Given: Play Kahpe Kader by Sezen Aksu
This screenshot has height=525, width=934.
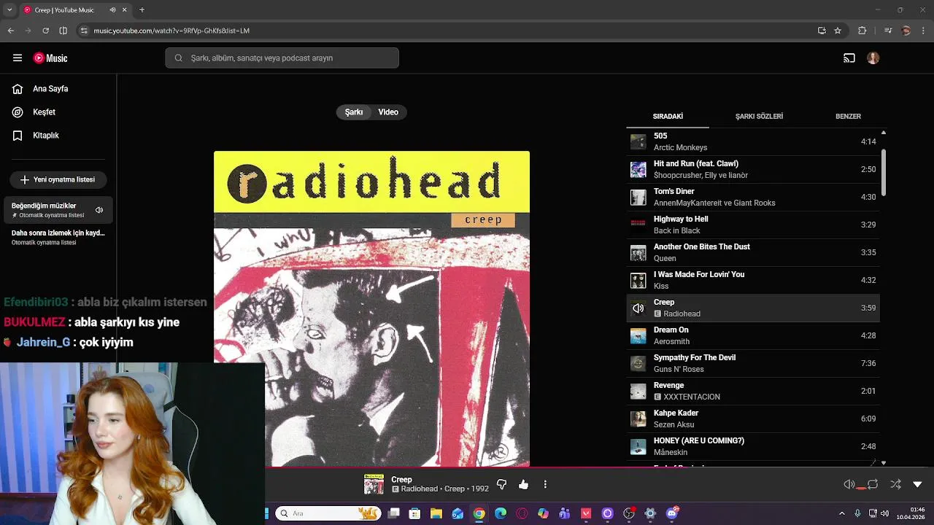Looking at the screenshot, I should [x=753, y=419].
